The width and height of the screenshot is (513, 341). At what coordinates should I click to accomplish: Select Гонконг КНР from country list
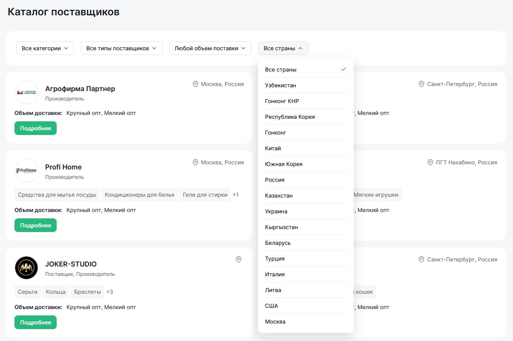[x=305, y=101]
